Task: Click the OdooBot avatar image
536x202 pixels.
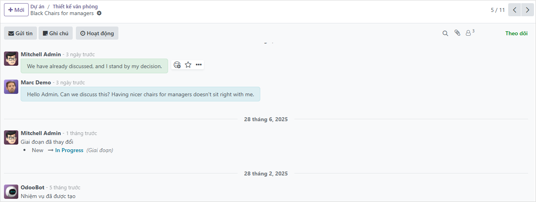Action: [11, 192]
